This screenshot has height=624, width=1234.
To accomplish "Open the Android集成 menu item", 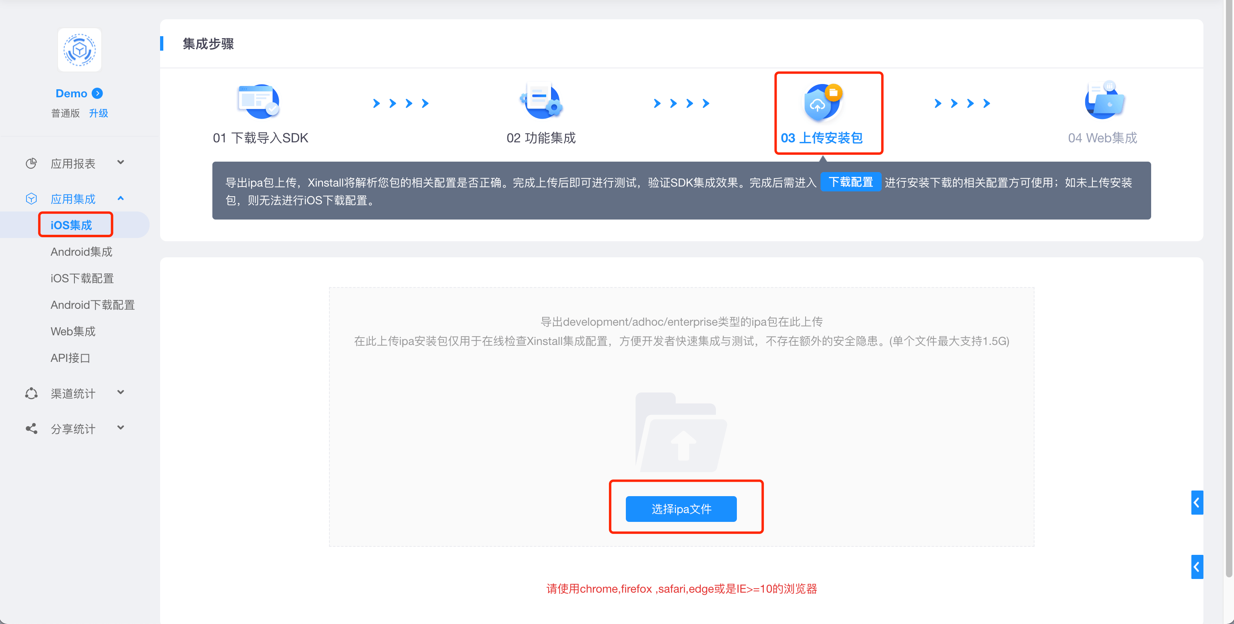I will pyautogui.click(x=81, y=251).
